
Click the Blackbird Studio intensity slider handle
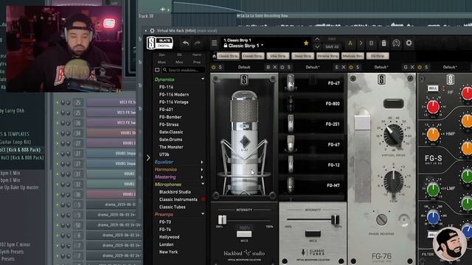pos(222,219)
